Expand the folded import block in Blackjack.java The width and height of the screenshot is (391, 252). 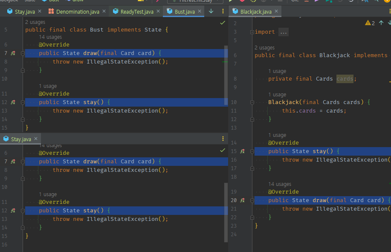click(252, 32)
